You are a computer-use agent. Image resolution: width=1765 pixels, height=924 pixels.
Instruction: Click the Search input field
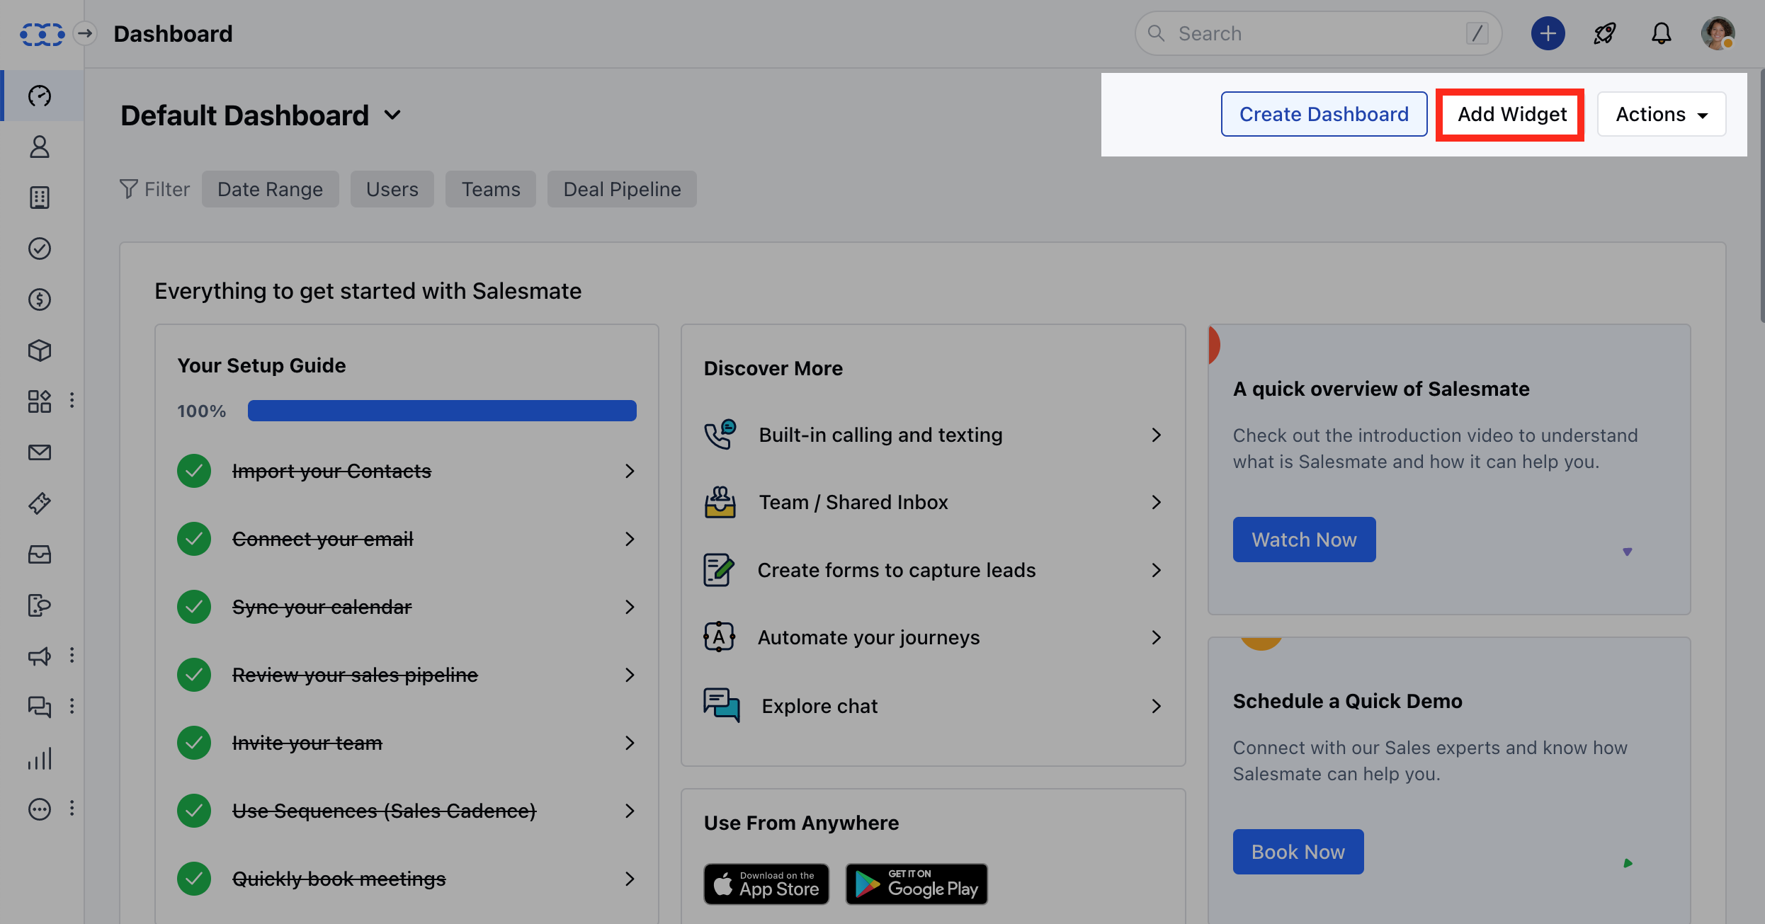click(1318, 33)
